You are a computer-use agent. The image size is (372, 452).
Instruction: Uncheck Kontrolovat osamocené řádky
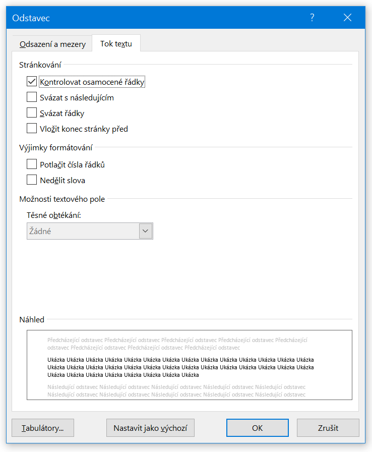pyautogui.click(x=32, y=82)
